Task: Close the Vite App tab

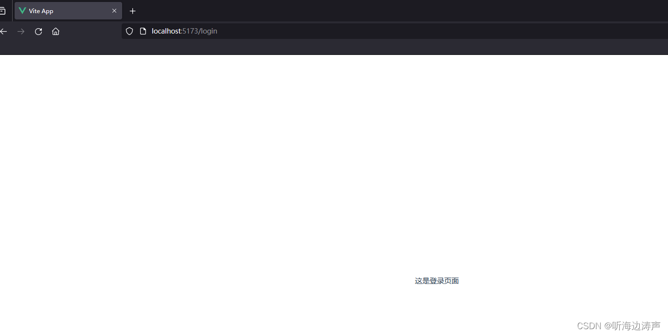Action: [114, 11]
